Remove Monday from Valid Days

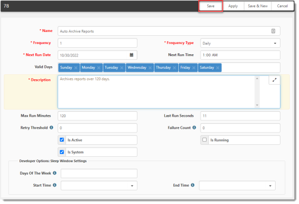tap(98, 68)
